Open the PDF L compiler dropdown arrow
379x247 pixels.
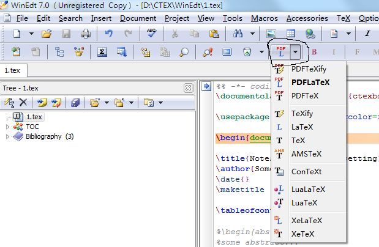[x=295, y=52]
